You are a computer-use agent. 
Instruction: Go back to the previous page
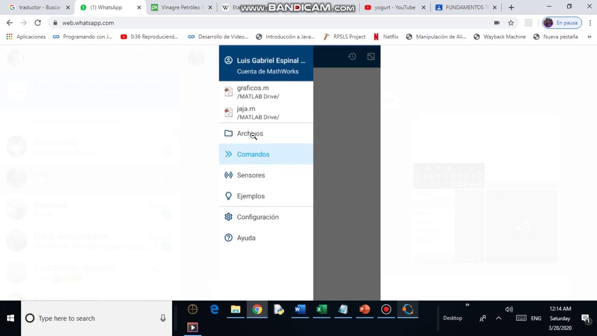(x=10, y=23)
